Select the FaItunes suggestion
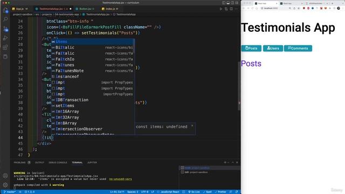Image resolution: width=345 pixels, height=194 pixels. 93,65
